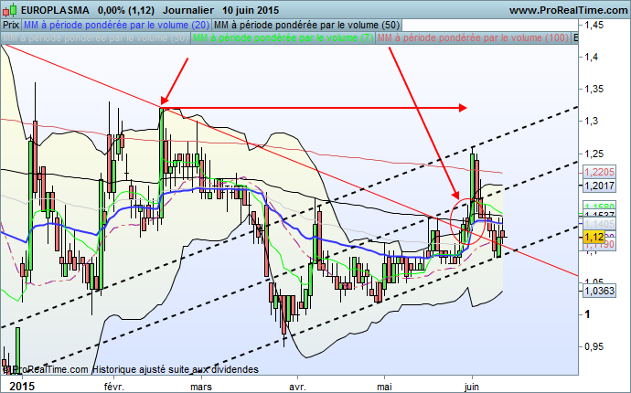Click the Journalier timeframe text
This screenshot has height=393, width=631.
point(188,10)
